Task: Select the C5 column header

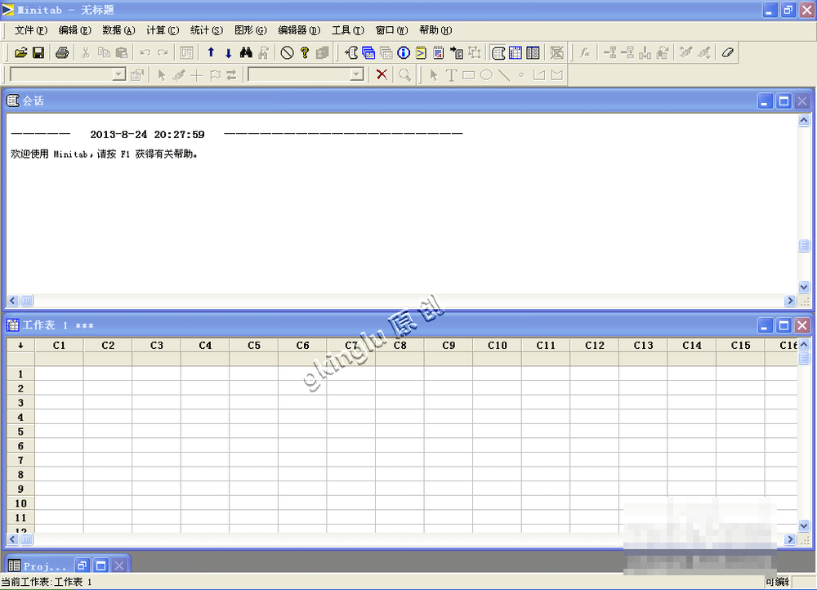Action: (254, 345)
